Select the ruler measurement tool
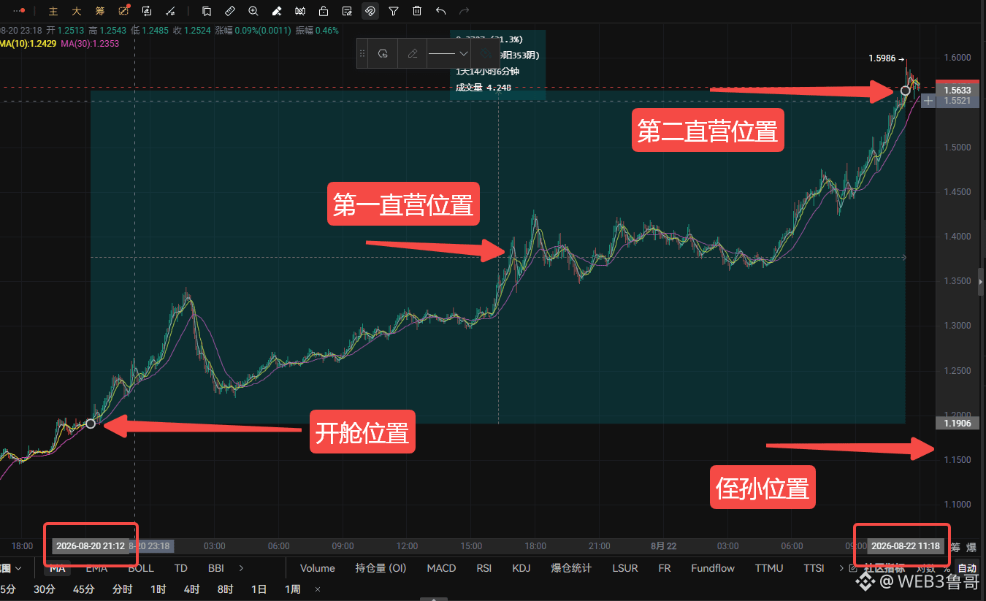 (x=230, y=11)
